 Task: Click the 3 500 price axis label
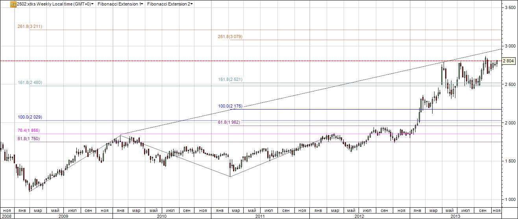click(x=510, y=8)
